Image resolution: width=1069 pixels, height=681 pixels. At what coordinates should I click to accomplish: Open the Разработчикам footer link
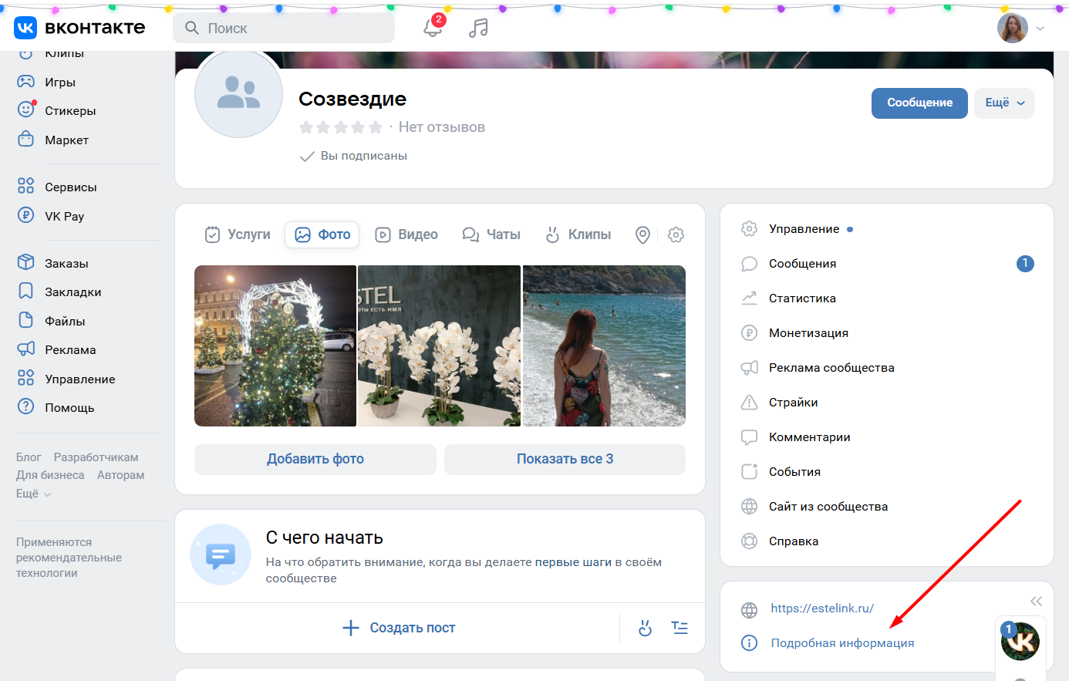[96, 457]
